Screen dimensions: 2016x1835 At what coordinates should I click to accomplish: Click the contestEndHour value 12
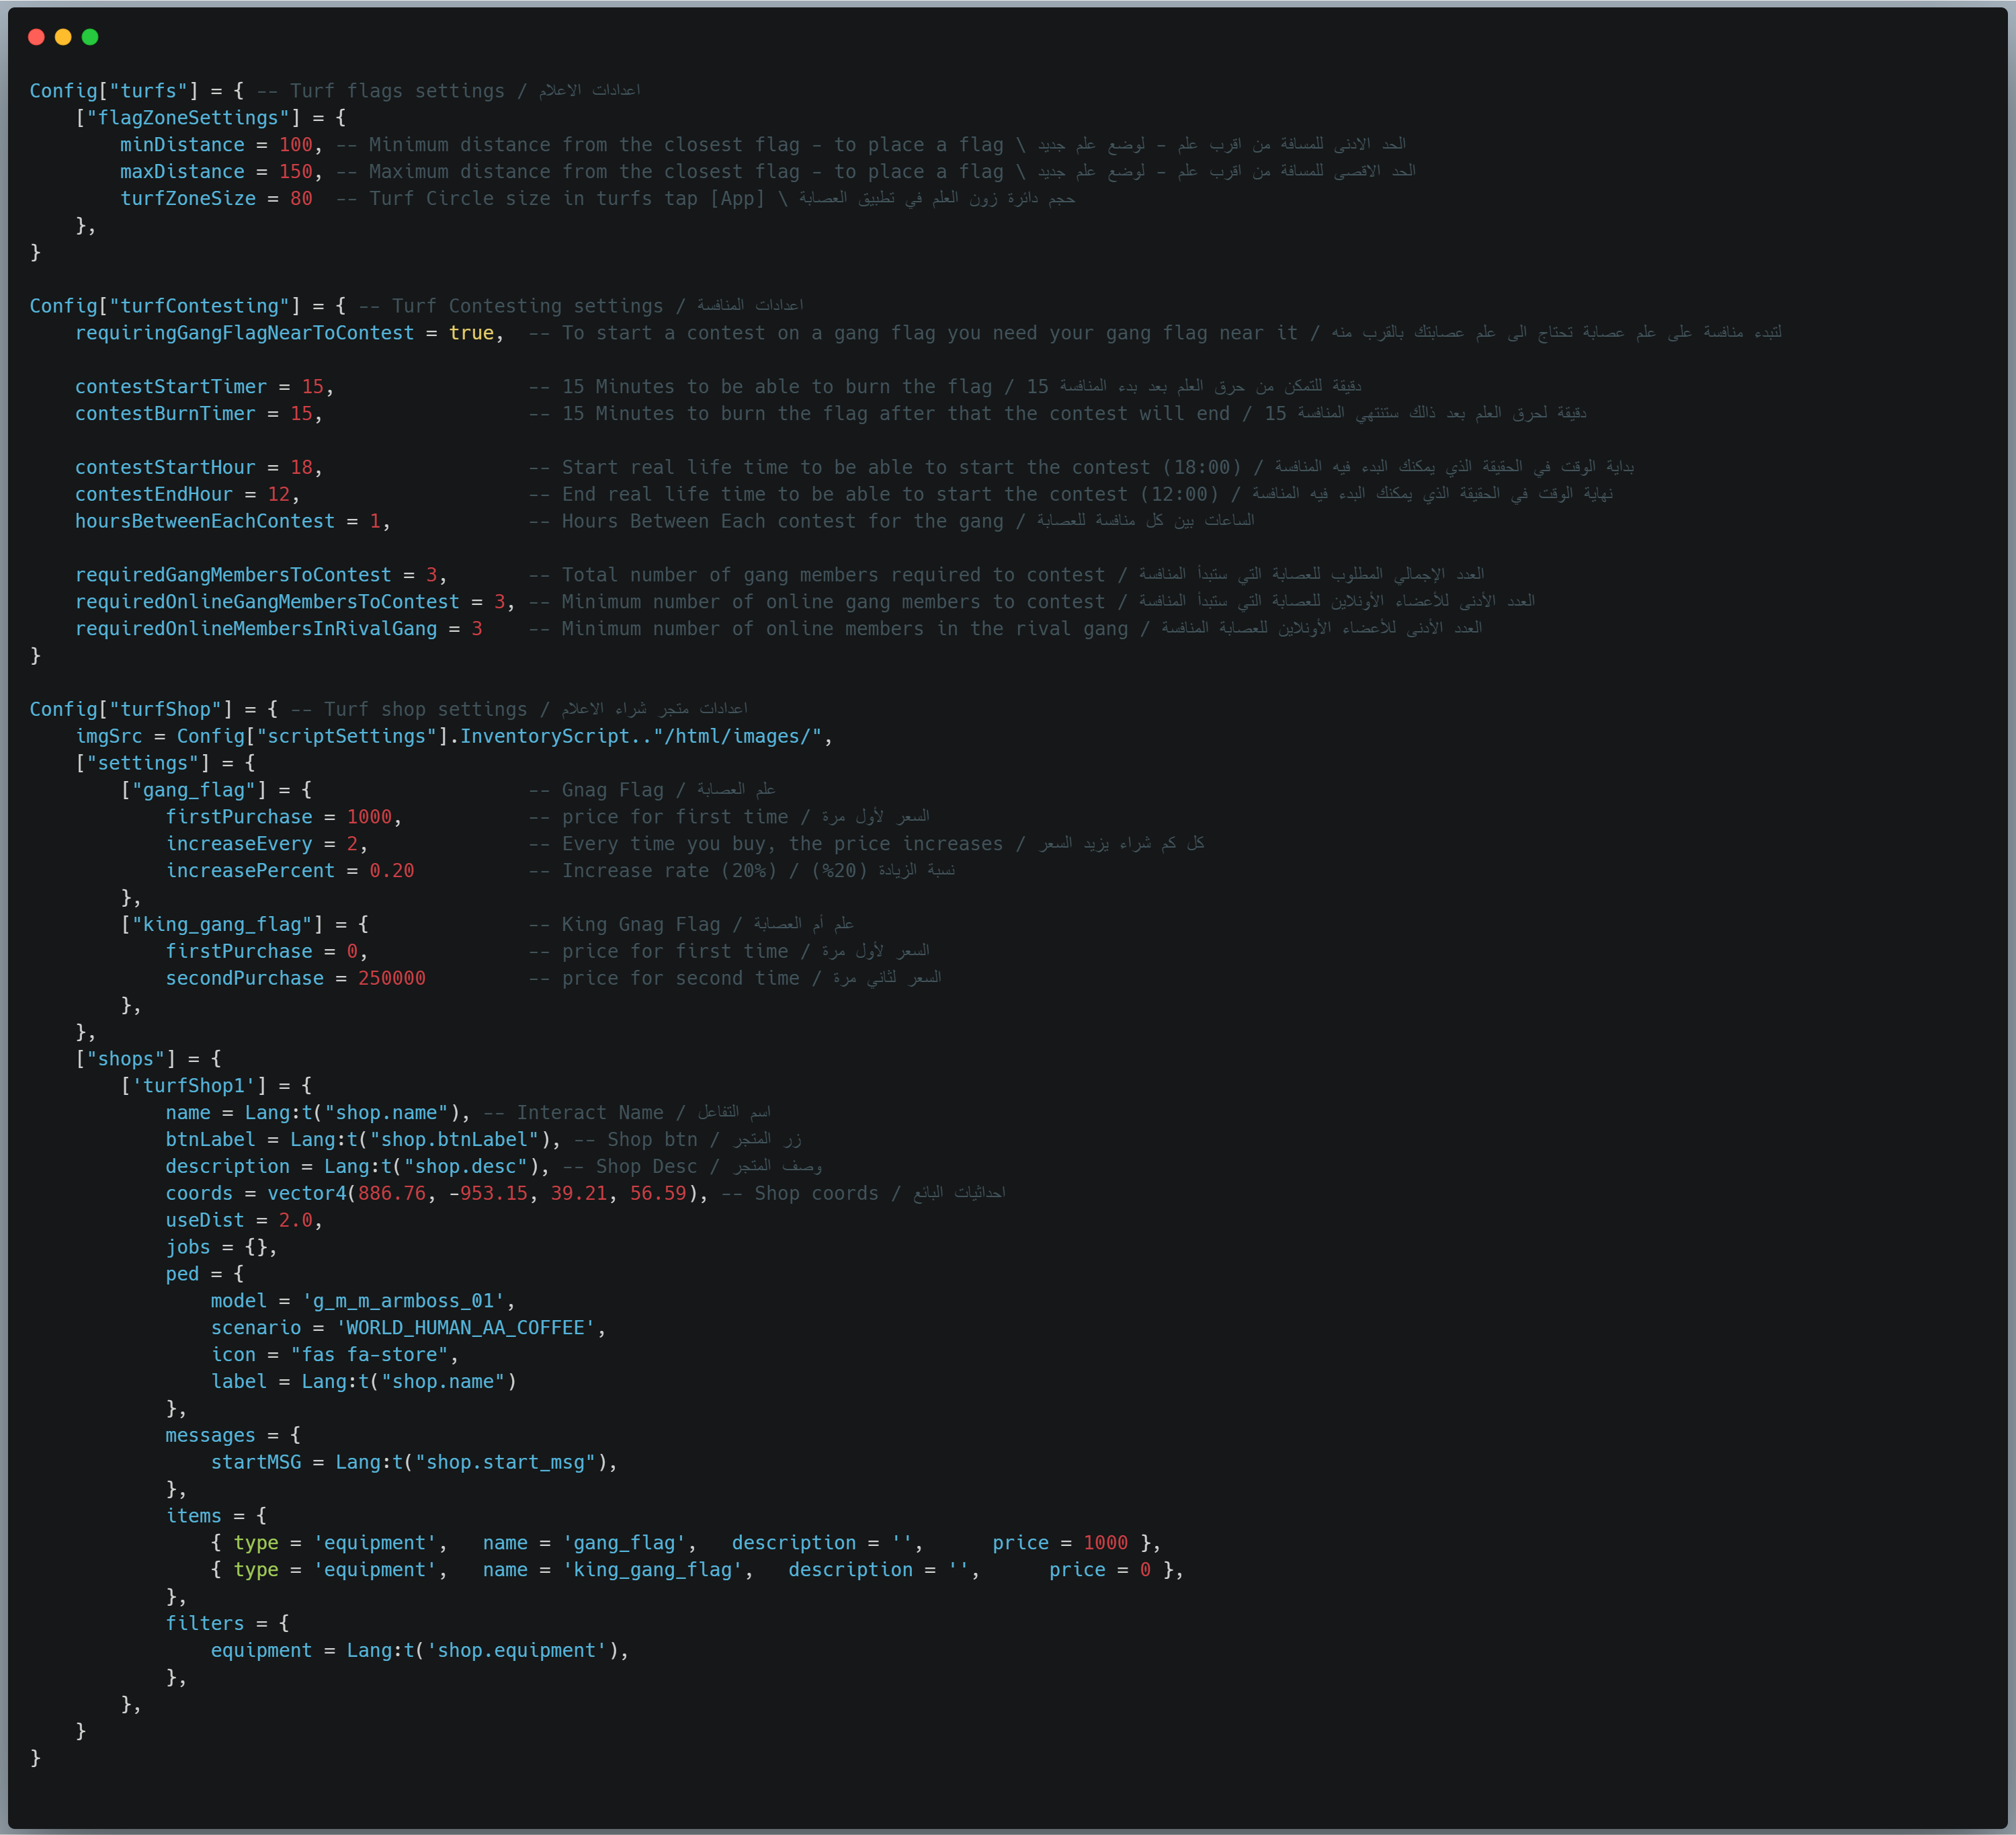(x=279, y=495)
